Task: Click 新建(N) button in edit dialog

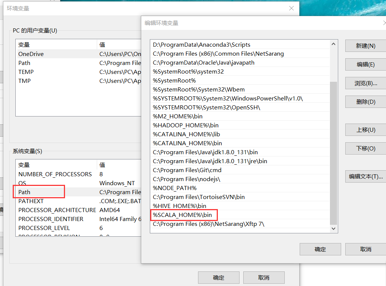Action: pyautogui.click(x=365, y=46)
